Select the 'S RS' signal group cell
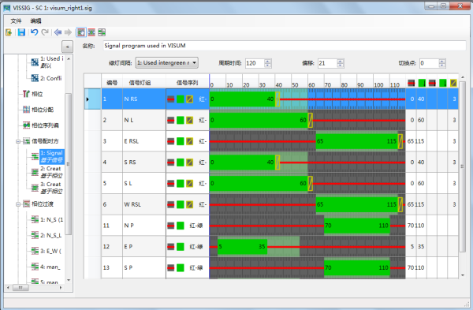 coord(144,162)
